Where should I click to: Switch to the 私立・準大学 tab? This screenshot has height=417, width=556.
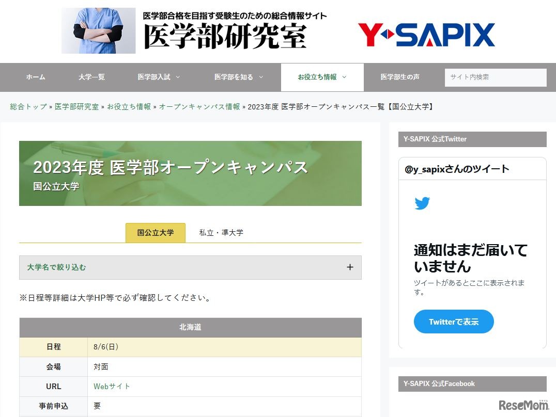[221, 232]
